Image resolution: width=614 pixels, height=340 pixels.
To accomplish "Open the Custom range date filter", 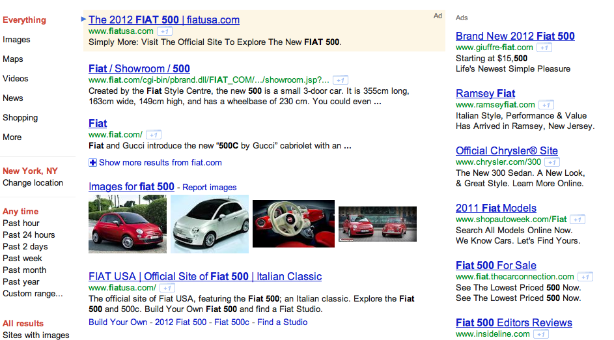I will pyautogui.click(x=33, y=294).
